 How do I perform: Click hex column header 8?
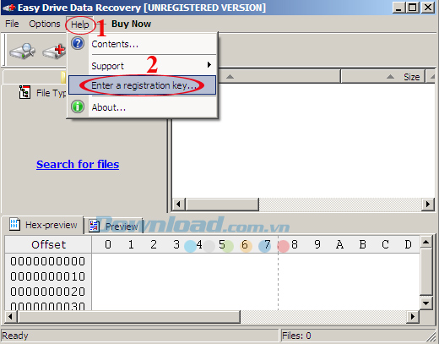coord(295,244)
